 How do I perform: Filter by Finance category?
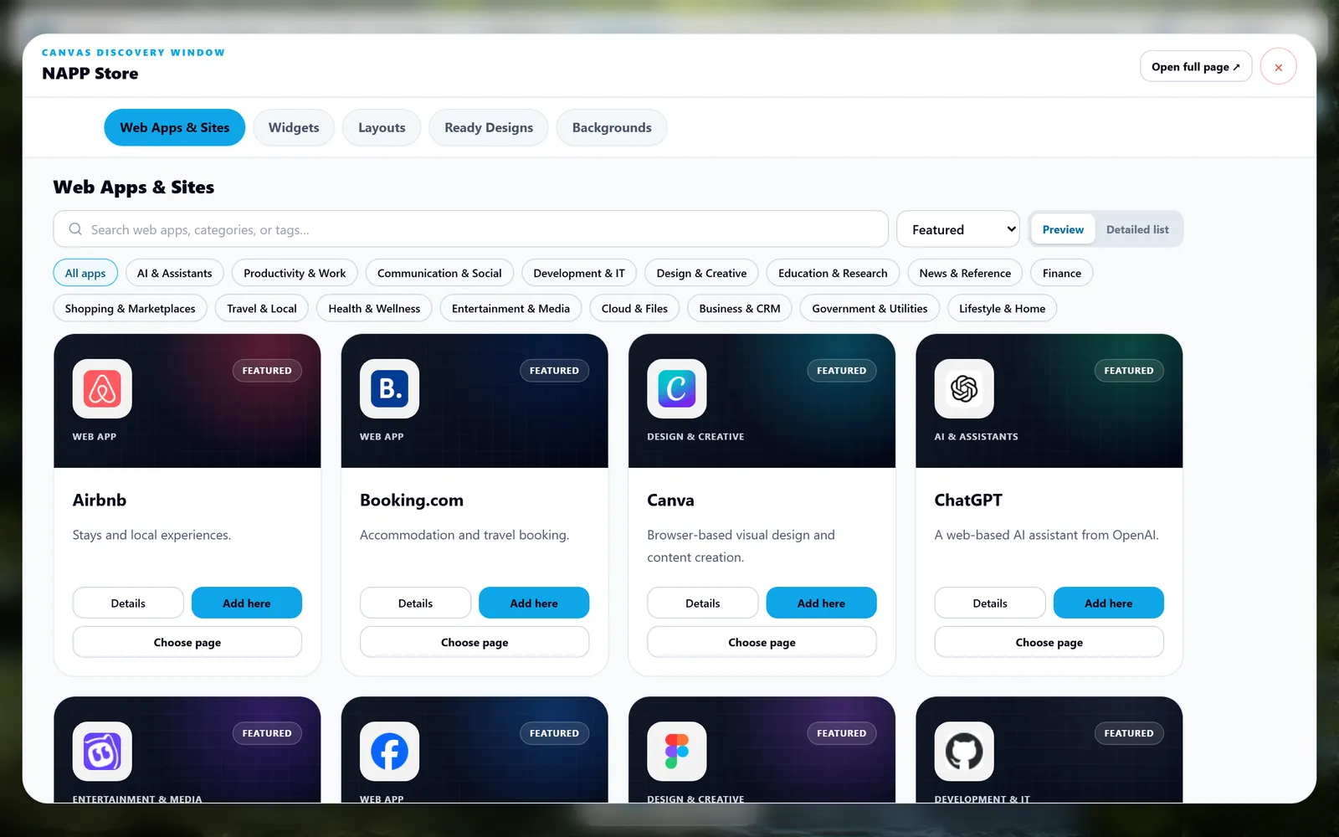click(1062, 273)
